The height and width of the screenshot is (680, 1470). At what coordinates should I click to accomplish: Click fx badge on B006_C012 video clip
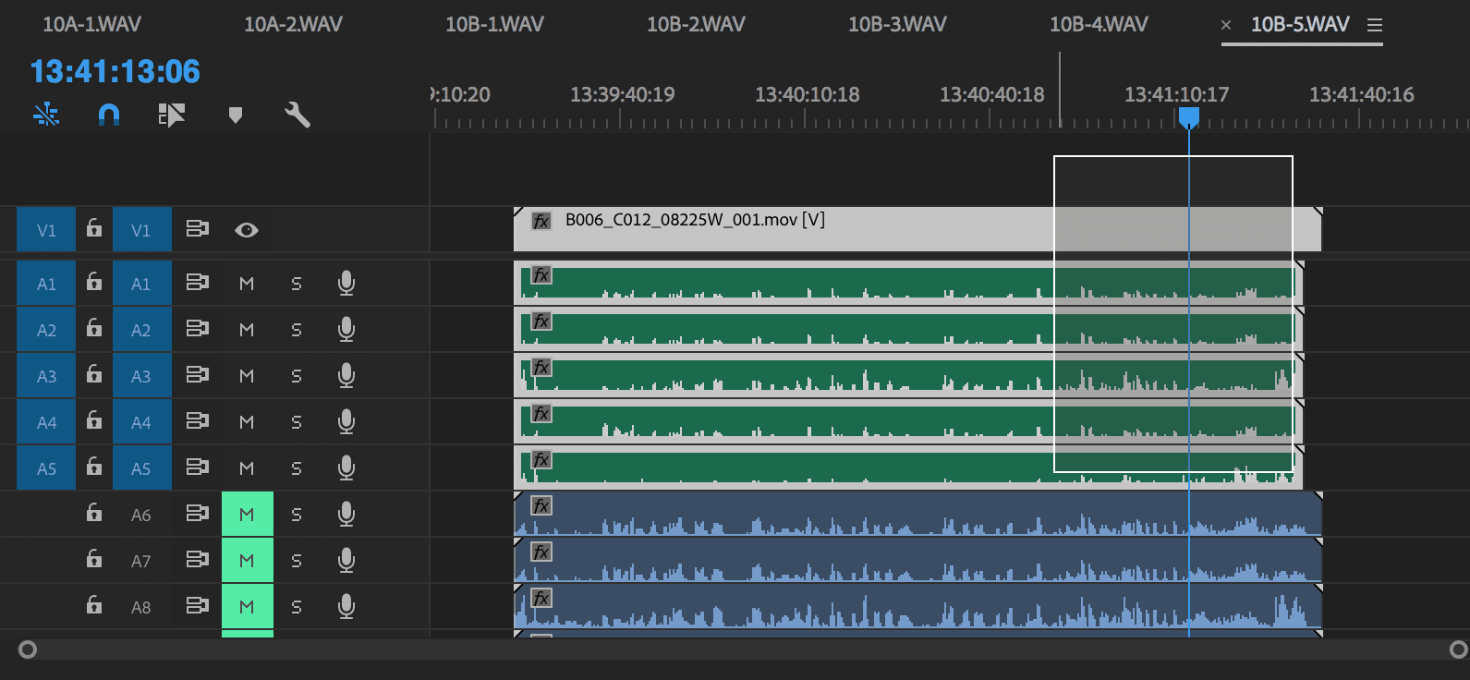tap(541, 221)
